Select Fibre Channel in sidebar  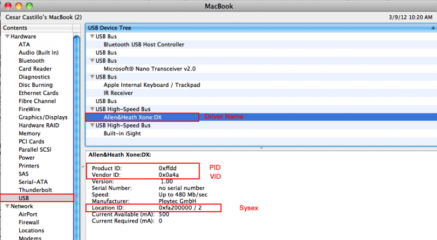[x=37, y=101]
